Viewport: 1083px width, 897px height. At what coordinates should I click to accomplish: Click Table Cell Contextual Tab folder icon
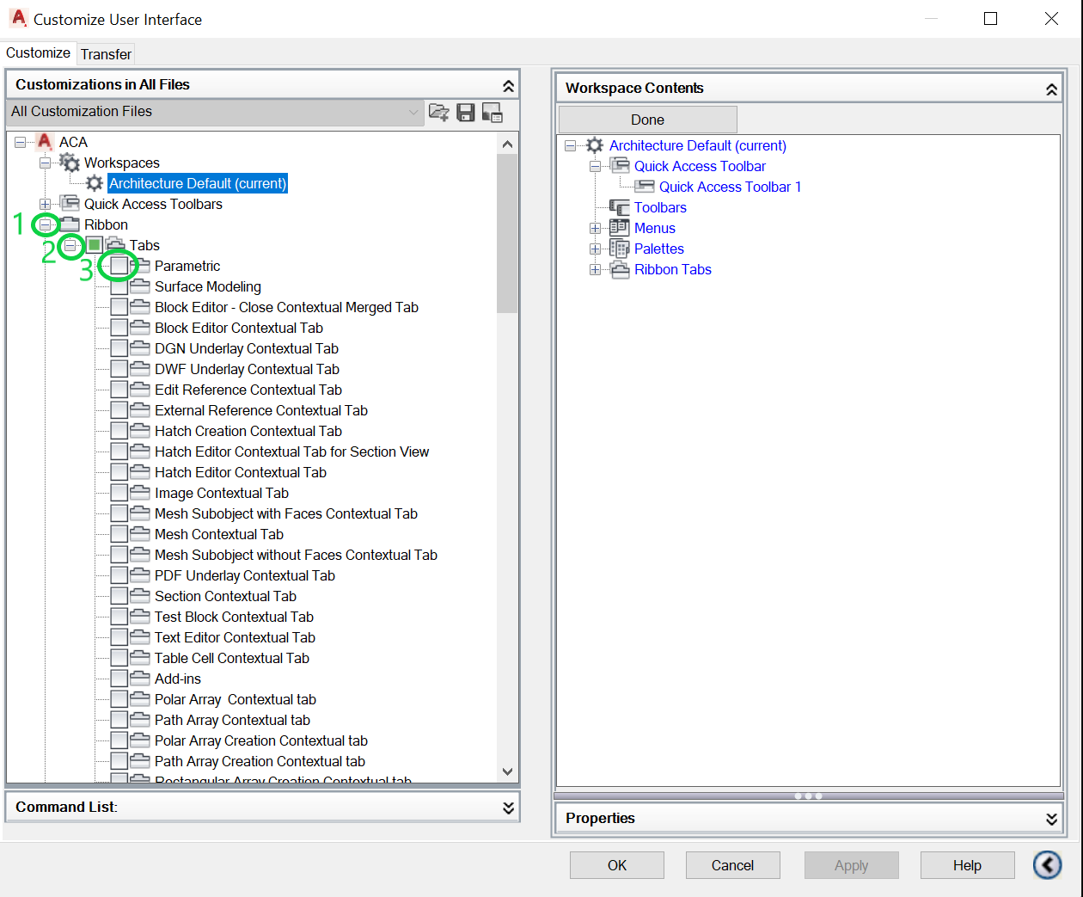tap(140, 658)
